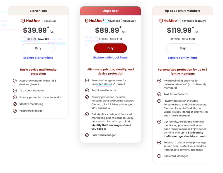Follow the Explore Individual Plans link
Viewport: 223px width, 173px height.
tap(110, 58)
